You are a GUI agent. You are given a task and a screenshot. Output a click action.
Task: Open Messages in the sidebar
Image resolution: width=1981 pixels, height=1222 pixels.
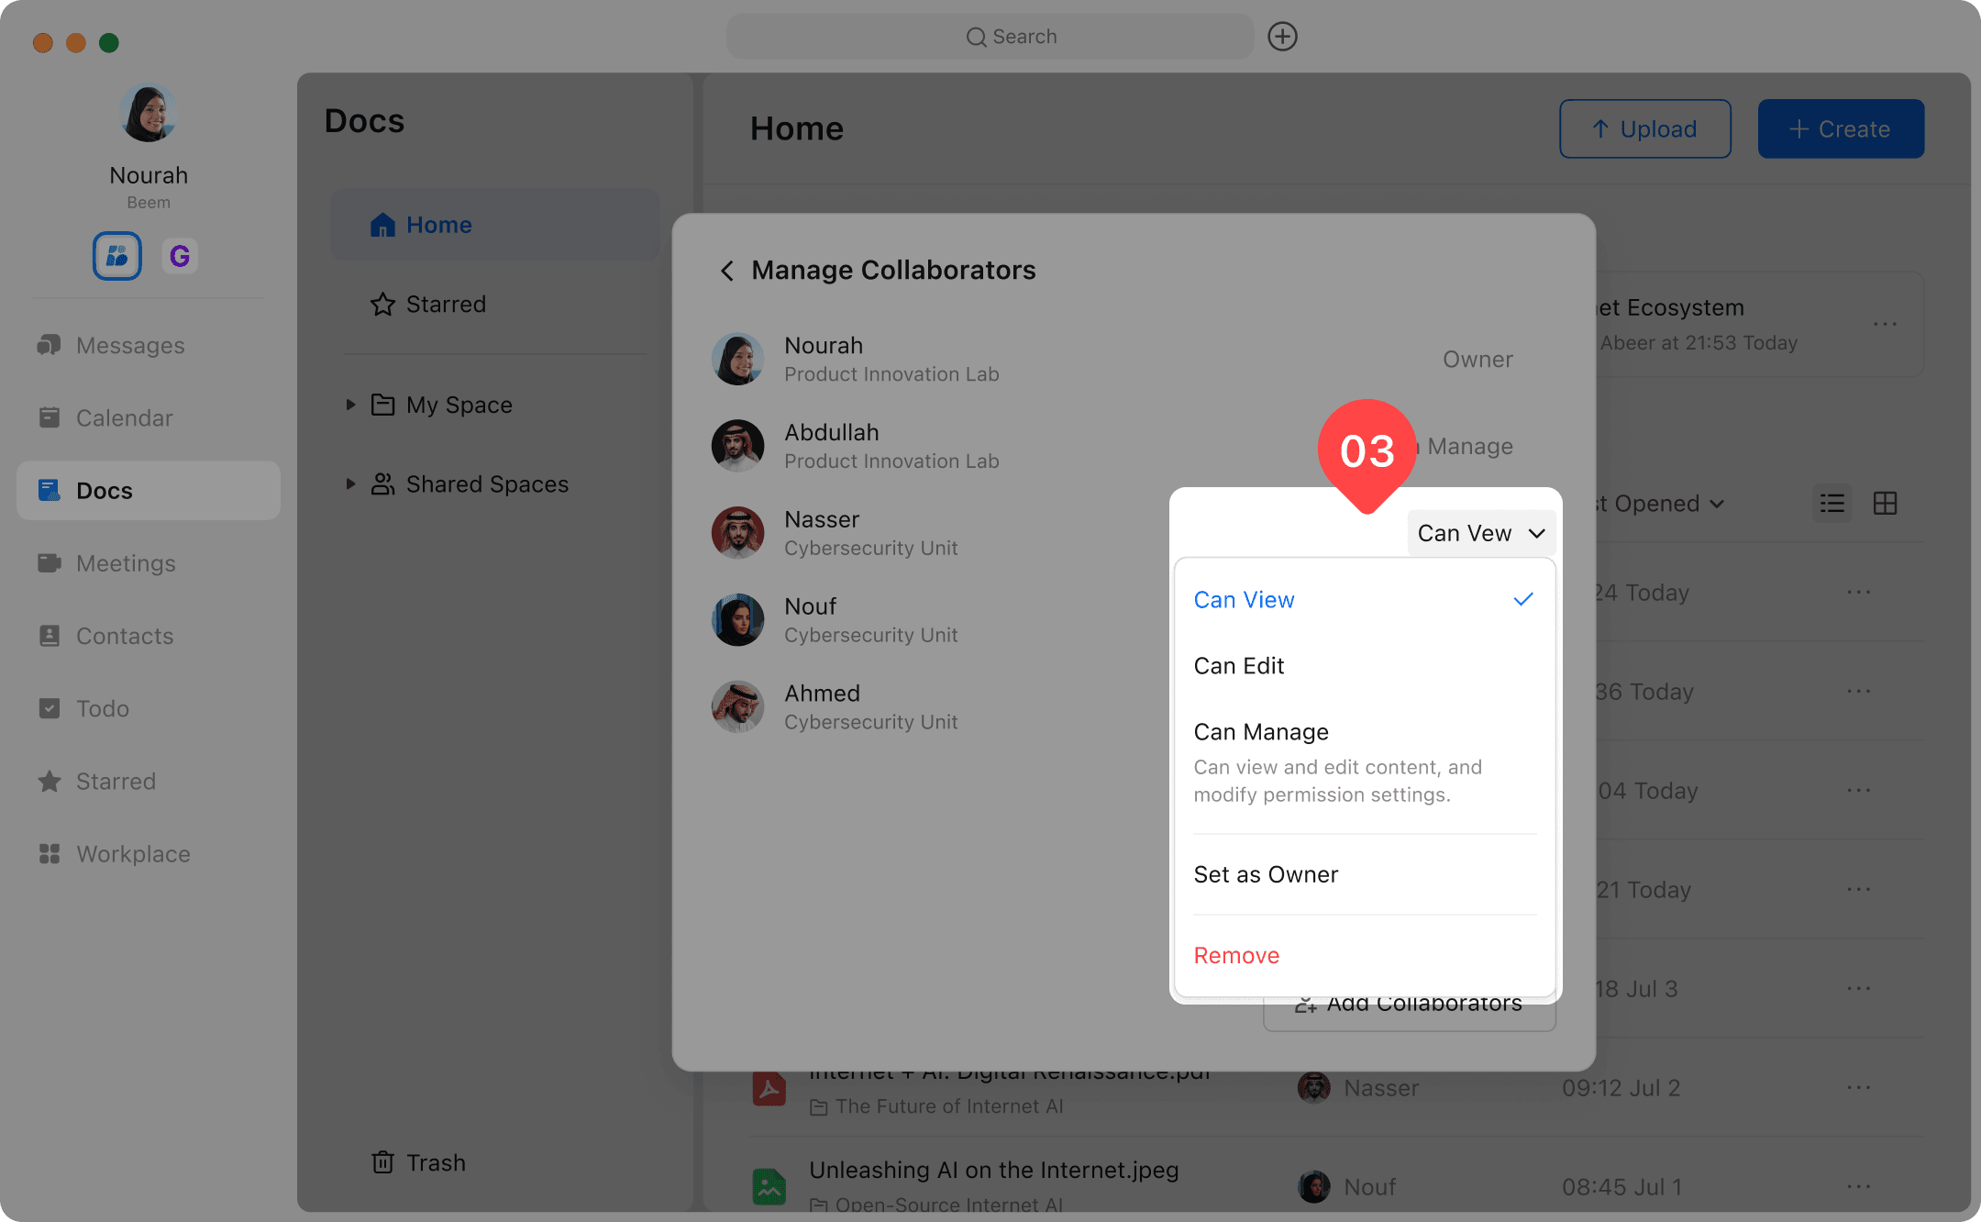[x=129, y=346]
